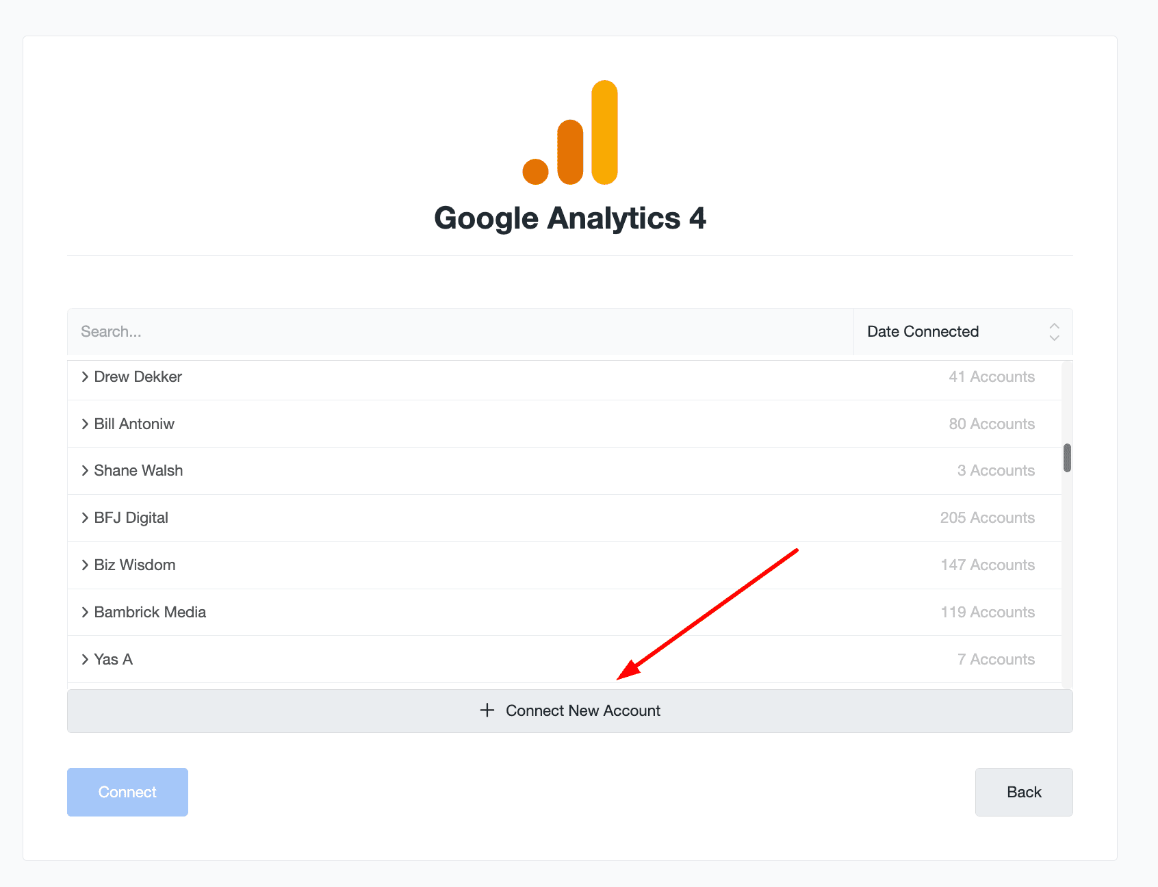This screenshot has width=1158, height=887.
Task: Click the chevron beside Yas A
Action: click(x=85, y=659)
